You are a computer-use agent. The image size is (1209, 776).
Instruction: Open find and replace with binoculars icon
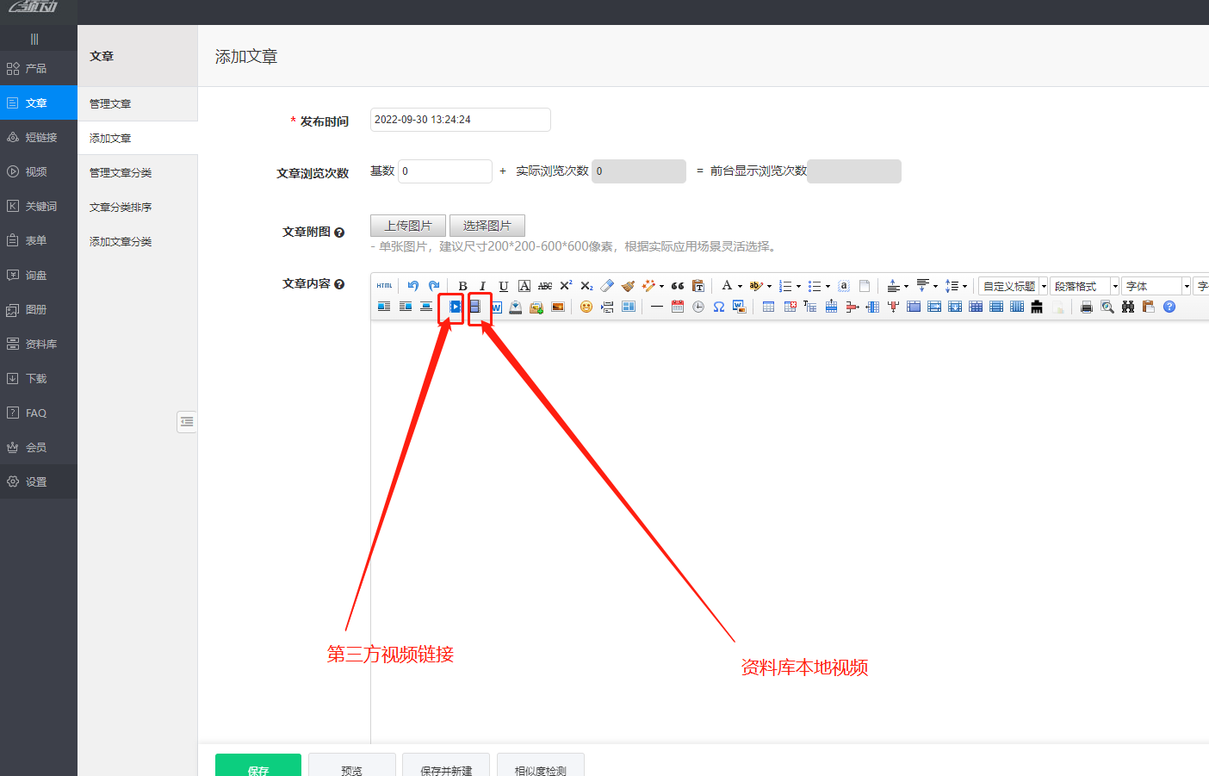(1128, 307)
